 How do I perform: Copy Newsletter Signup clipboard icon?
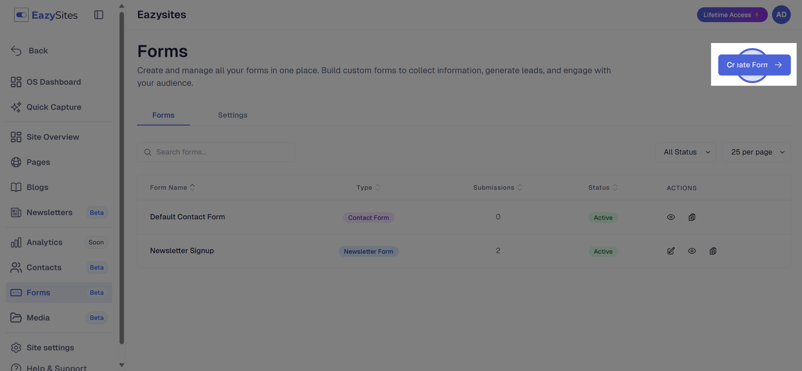[x=713, y=251]
